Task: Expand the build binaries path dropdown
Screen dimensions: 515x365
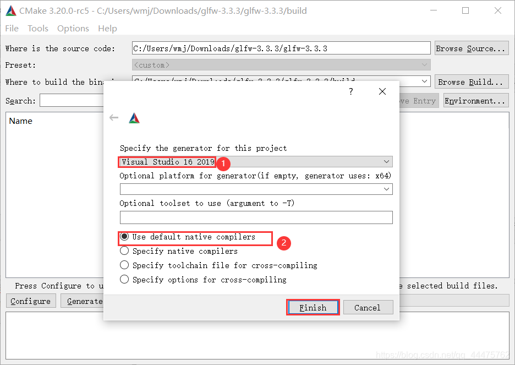Action: [424, 81]
